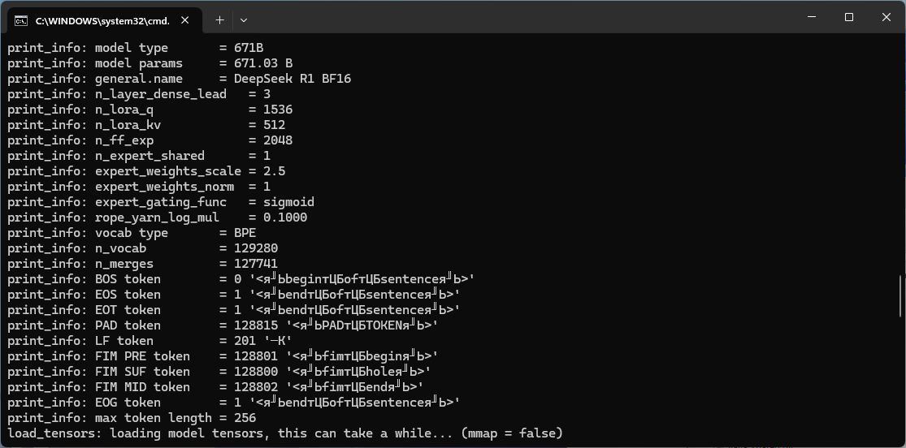Image resolution: width=906 pixels, height=448 pixels.
Task: Click the DeepSeek R1 BF16 model name
Action: pyautogui.click(x=293, y=79)
